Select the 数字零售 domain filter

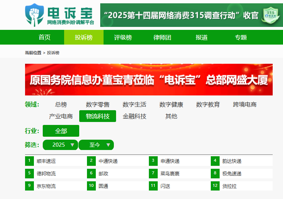coord(98,104)
